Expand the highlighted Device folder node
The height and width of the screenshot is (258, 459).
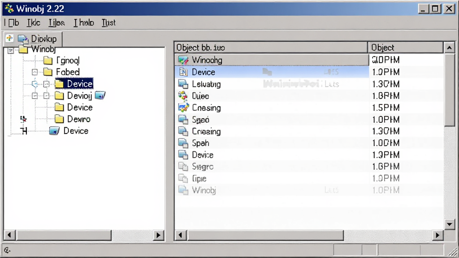tap(46, 84)
